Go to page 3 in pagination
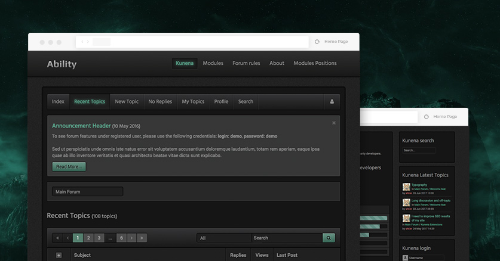500x261 pixels. [99, 238]
